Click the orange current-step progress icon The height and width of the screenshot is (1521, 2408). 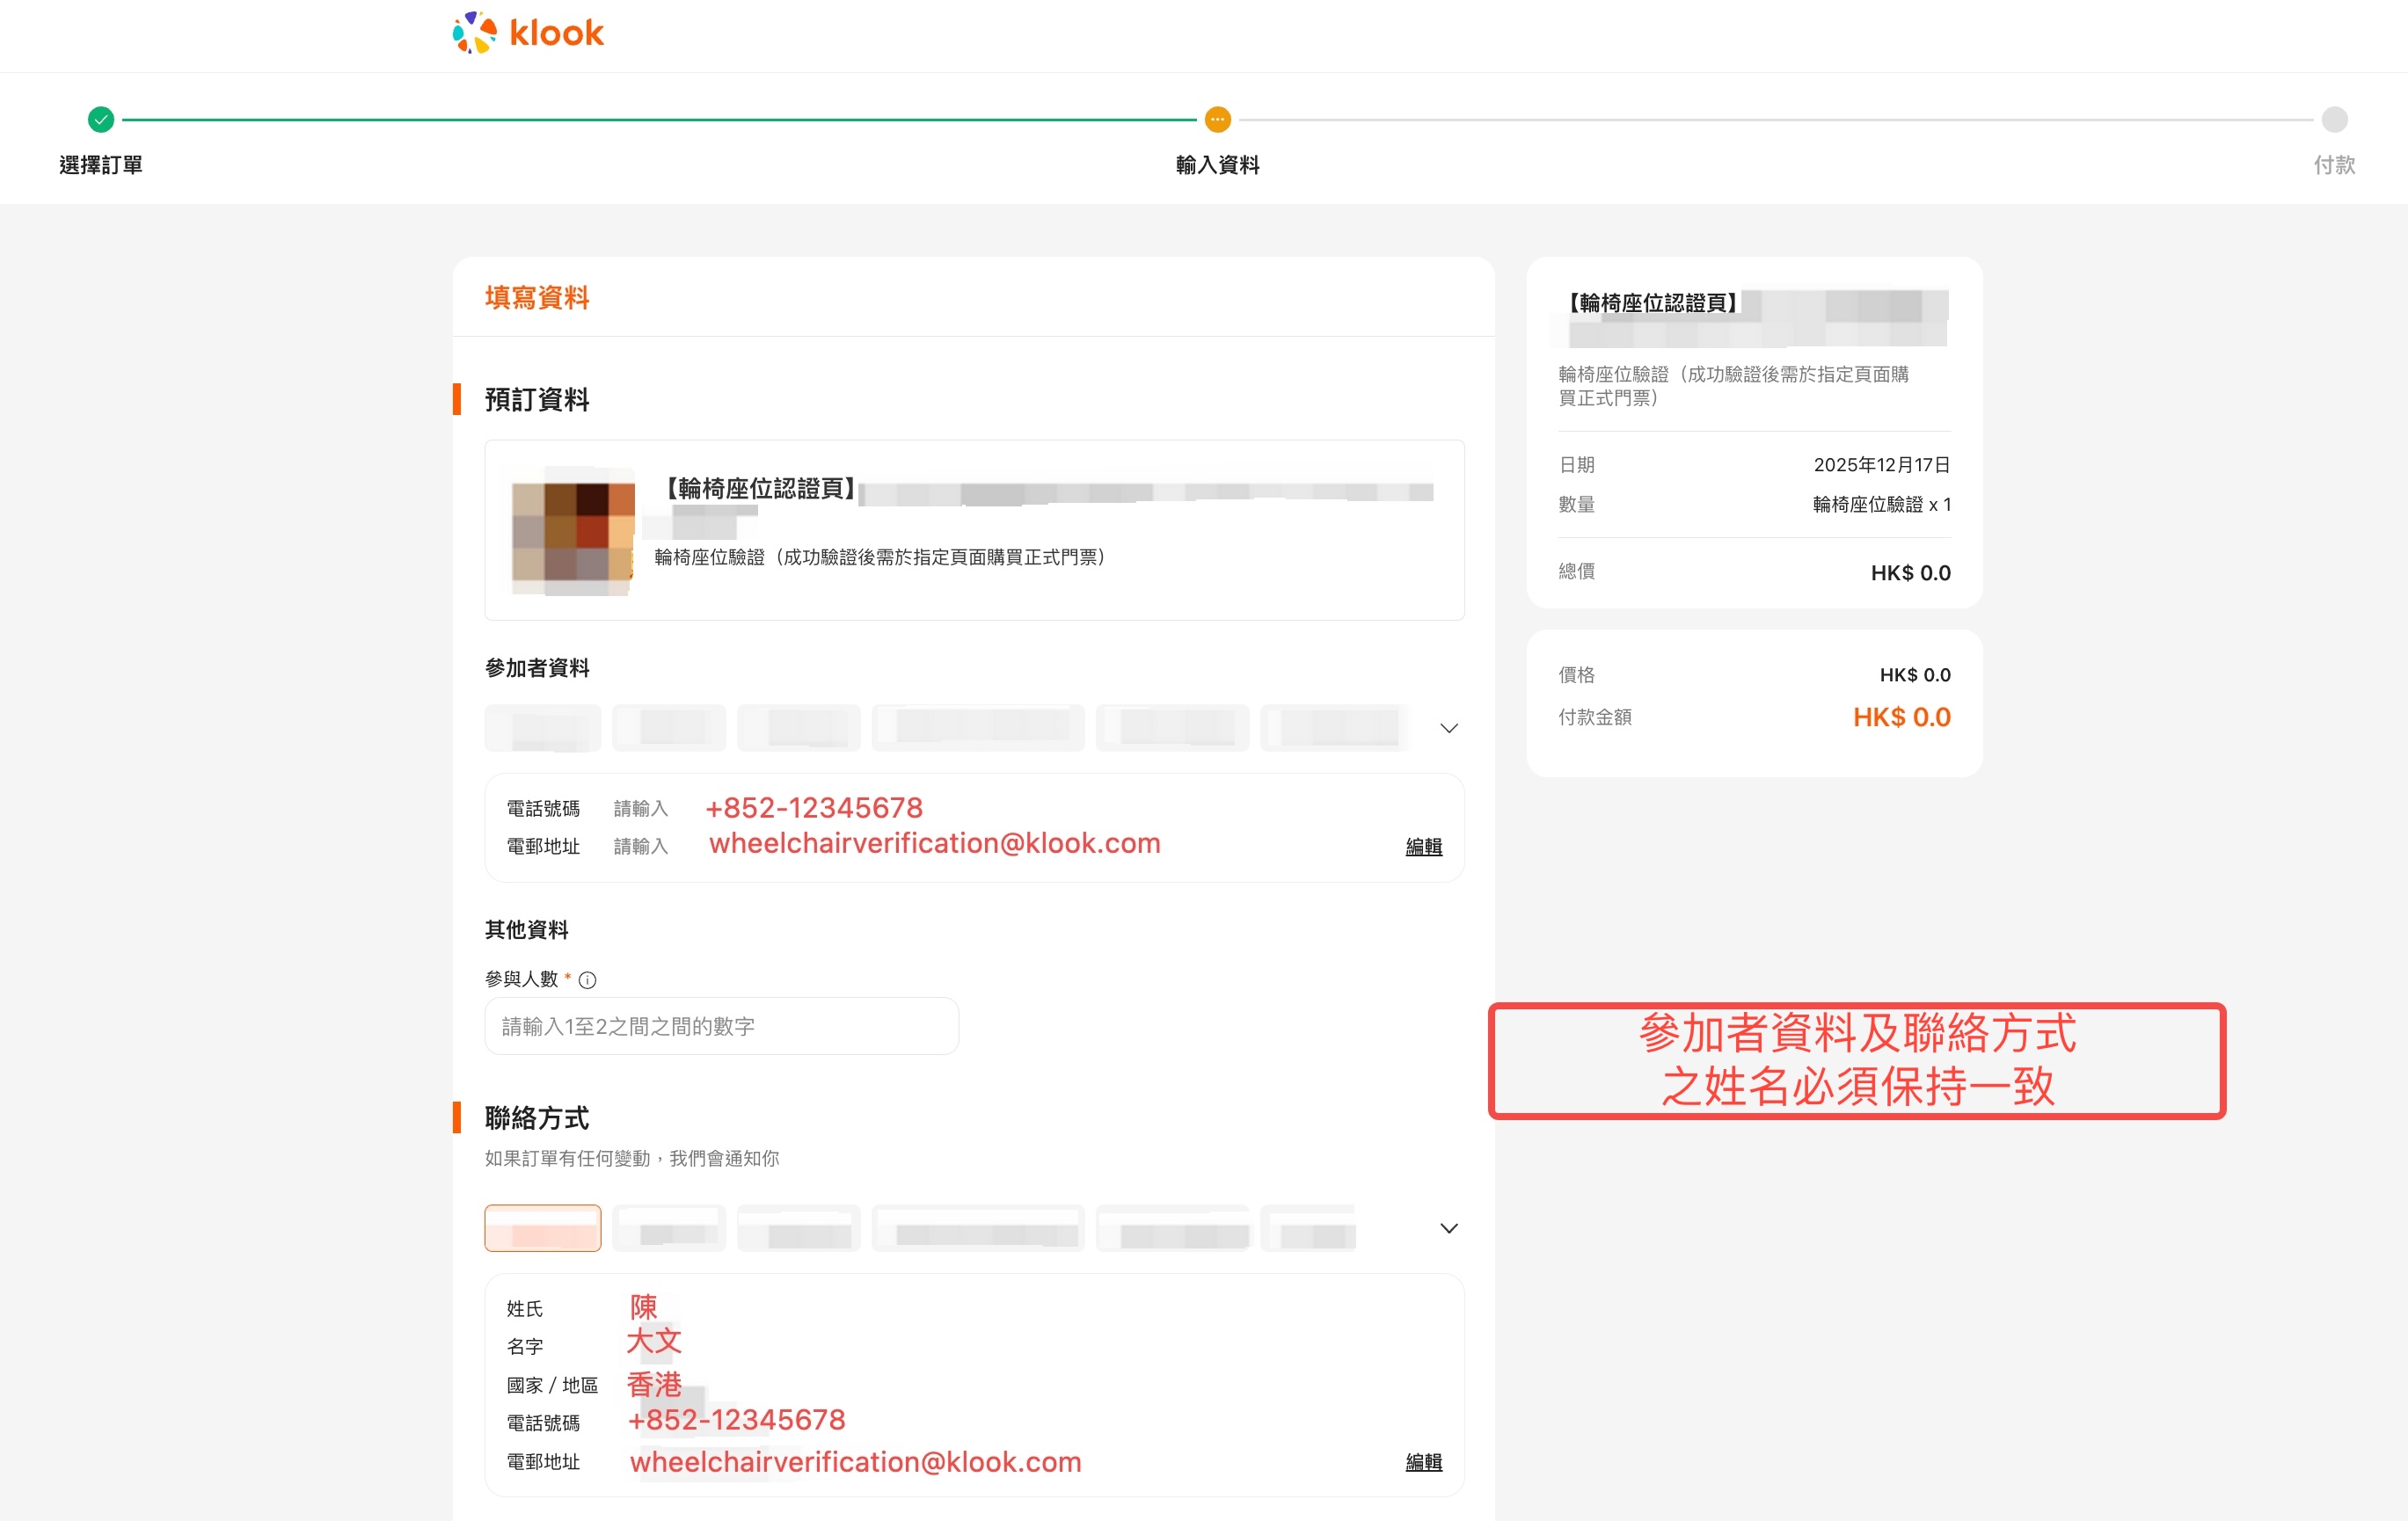[1217, 120]
